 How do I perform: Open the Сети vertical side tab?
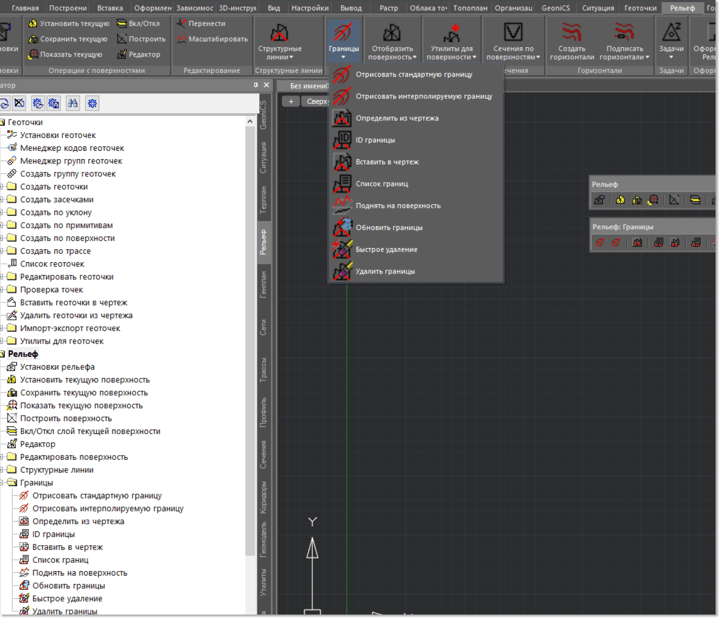(263, 327)
